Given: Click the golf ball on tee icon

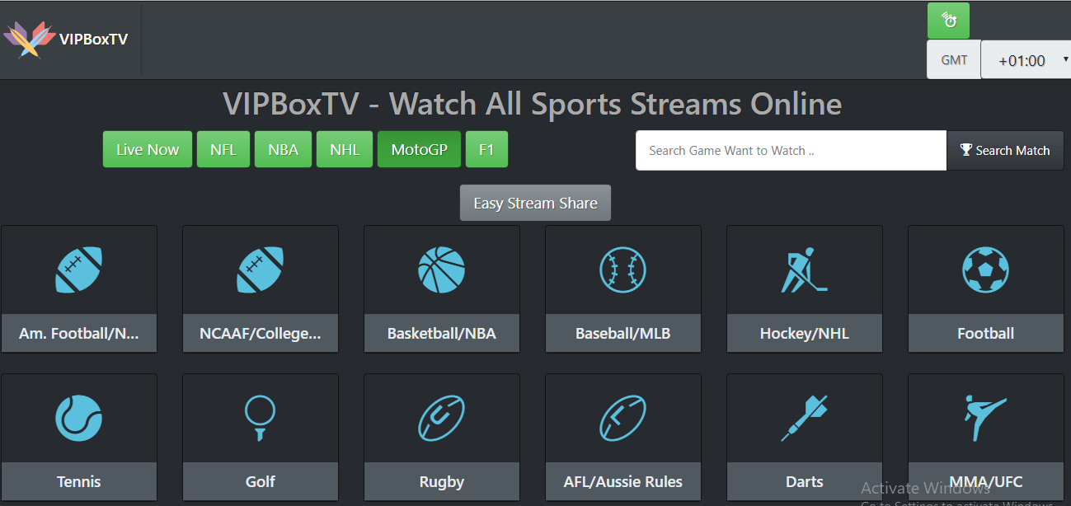Looking at the screenshot, I should (261, 418).
